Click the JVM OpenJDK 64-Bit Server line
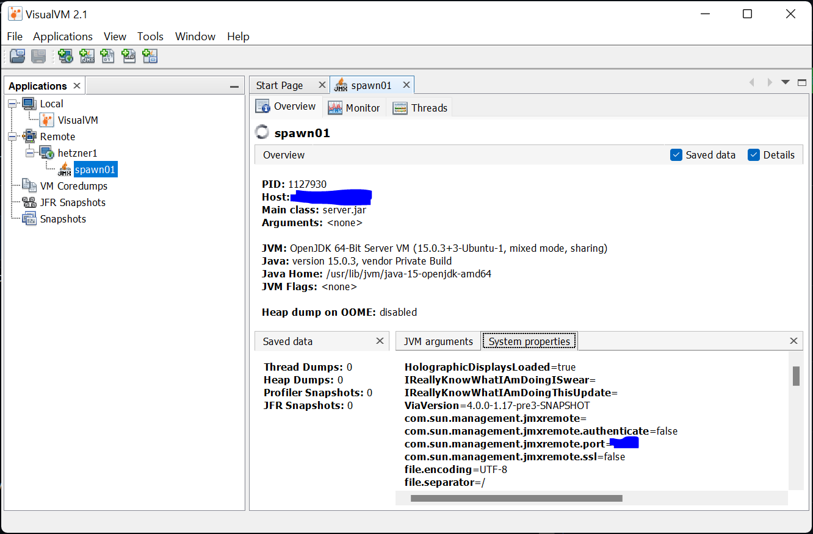This screenshot has width=813, height=534. (x=435, y=248)
